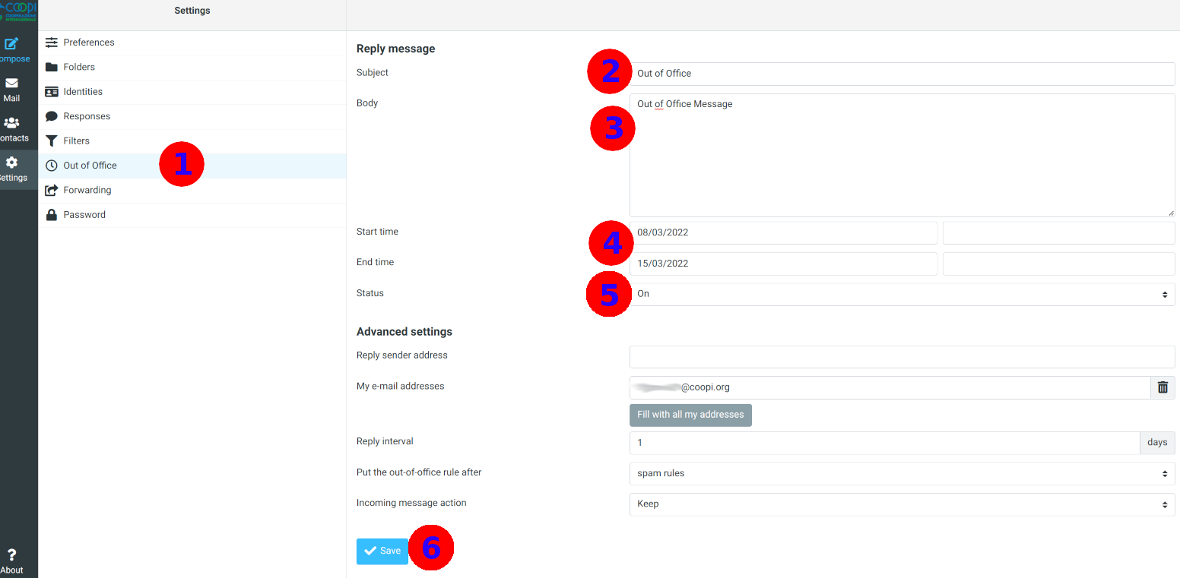Click 'Fill with all my addresses' button

point(690,415)
